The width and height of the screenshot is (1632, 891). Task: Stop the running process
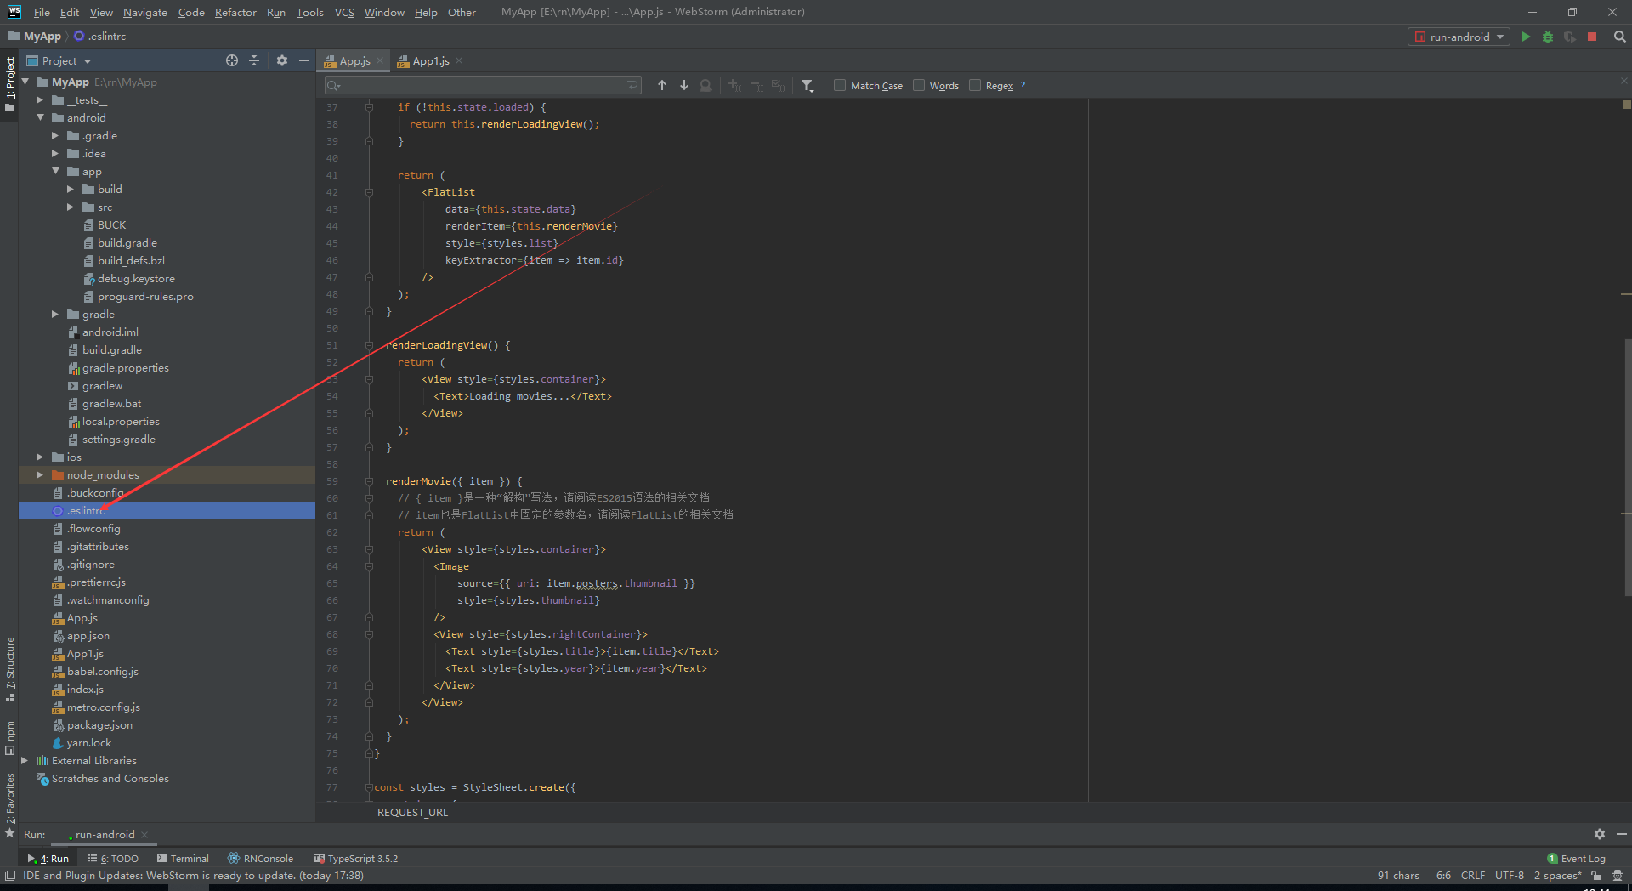pos(1592,37)
